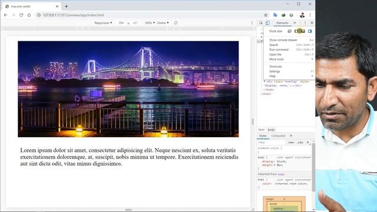This screenshot has width=377, height=212.
Task: Choose Run command menu item
Action: (x=289, y=49)
